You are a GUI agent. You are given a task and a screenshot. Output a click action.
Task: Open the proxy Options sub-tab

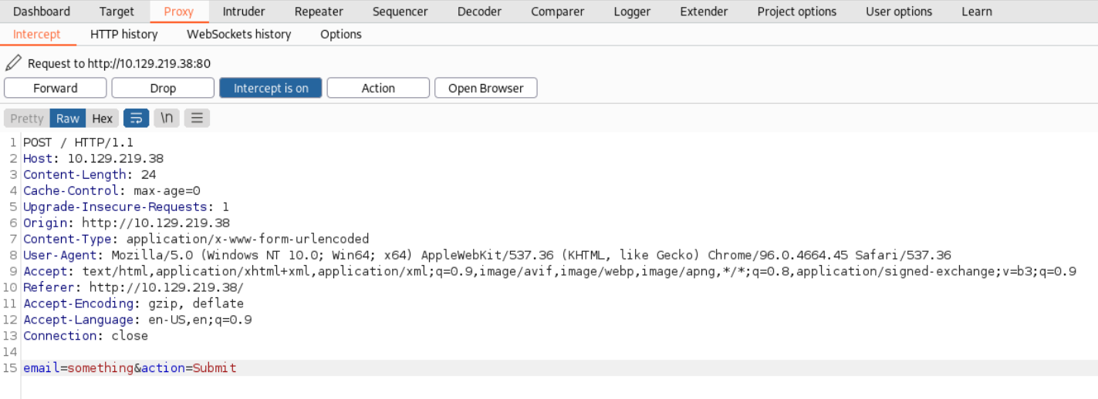pos(341,34)
